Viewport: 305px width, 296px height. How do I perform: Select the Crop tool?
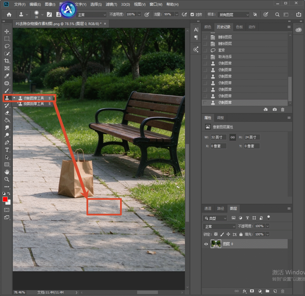7,61
